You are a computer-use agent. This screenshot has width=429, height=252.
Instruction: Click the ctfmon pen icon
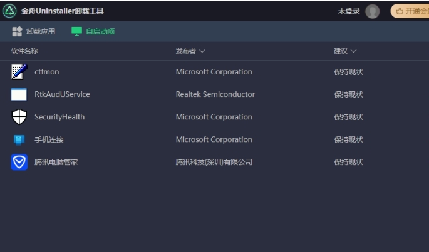point(19,72)
